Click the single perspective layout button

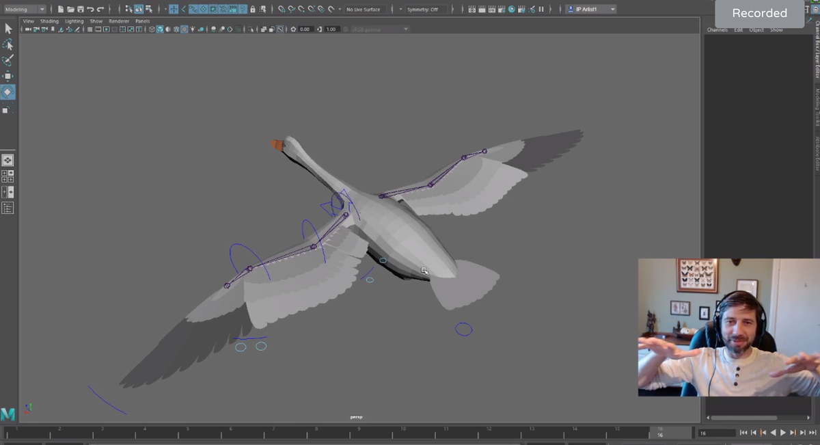[8, 160]
